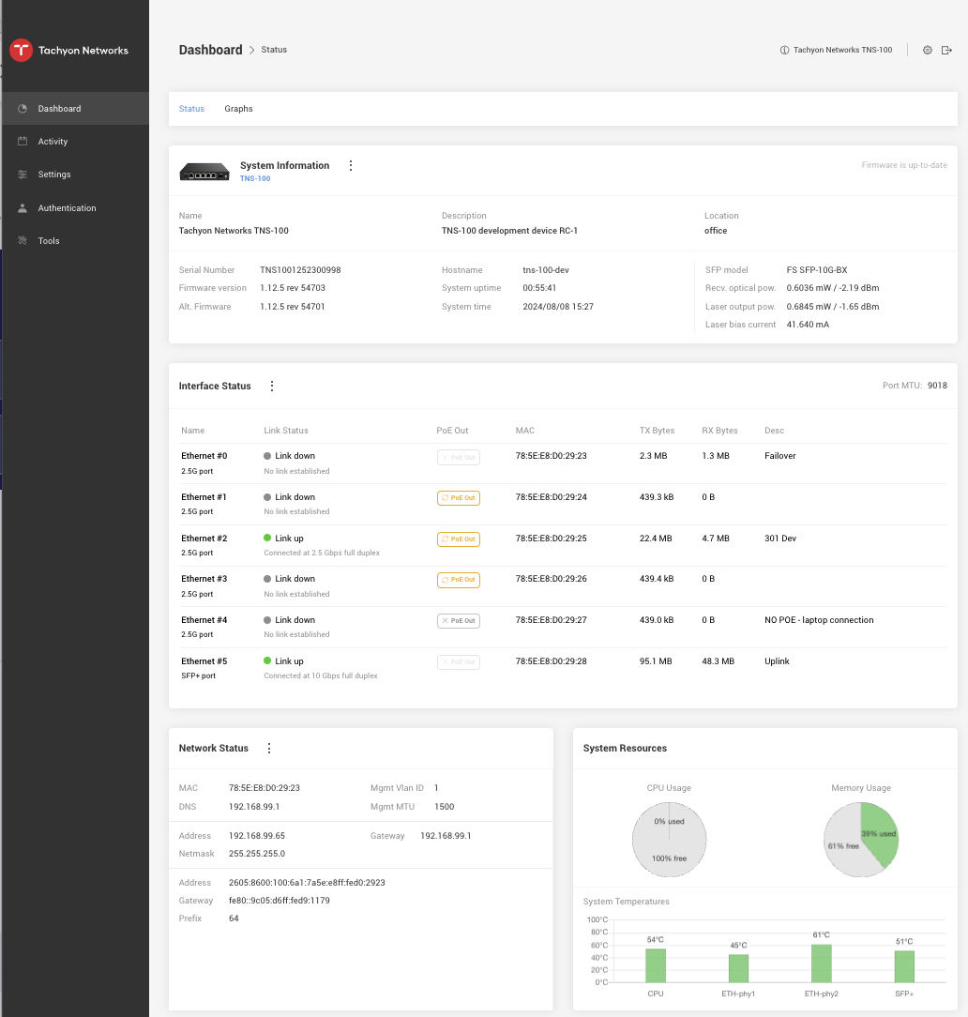The width and height of the screenshot is (968, 1017).
Task: Open settings via top-right gear icon
Action: [x=927, y=50]
